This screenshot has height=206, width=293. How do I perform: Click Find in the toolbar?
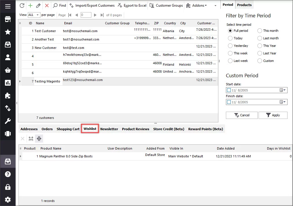(x=59, y=5)
